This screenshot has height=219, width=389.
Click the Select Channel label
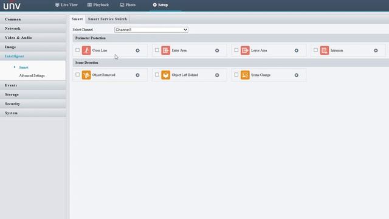[x=83, y=30]
